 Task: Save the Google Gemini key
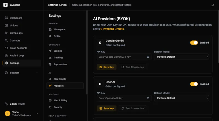tap(106, 67)
